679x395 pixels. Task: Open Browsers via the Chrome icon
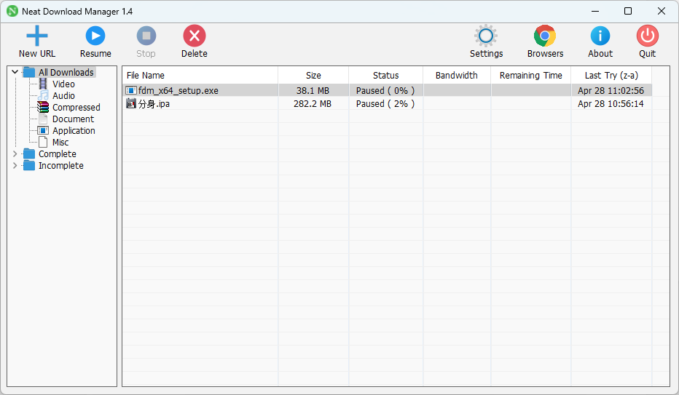545,36
